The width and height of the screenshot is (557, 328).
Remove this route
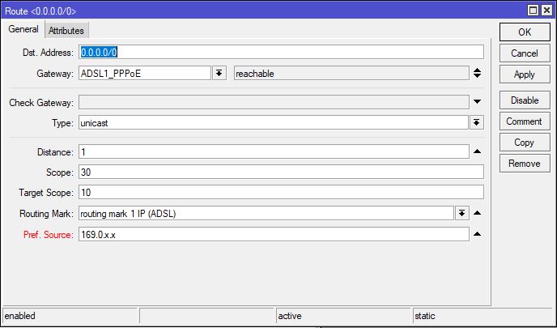coord(525,164)
